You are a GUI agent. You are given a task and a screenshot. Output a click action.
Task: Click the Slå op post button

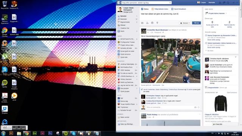(x=196, y=23)
